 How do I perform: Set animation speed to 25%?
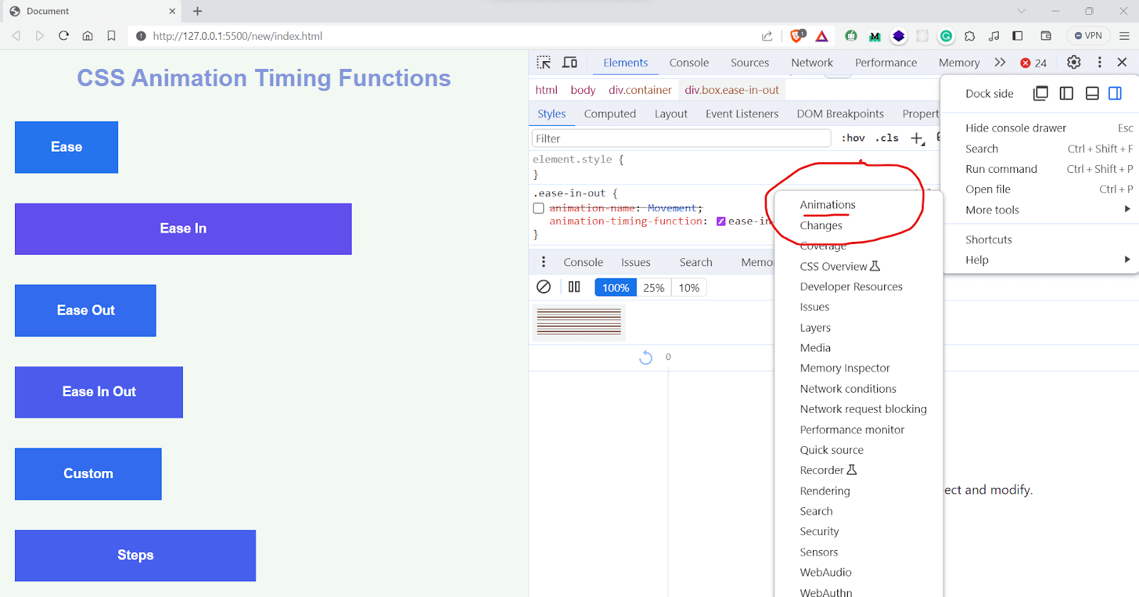coord(654,287)
